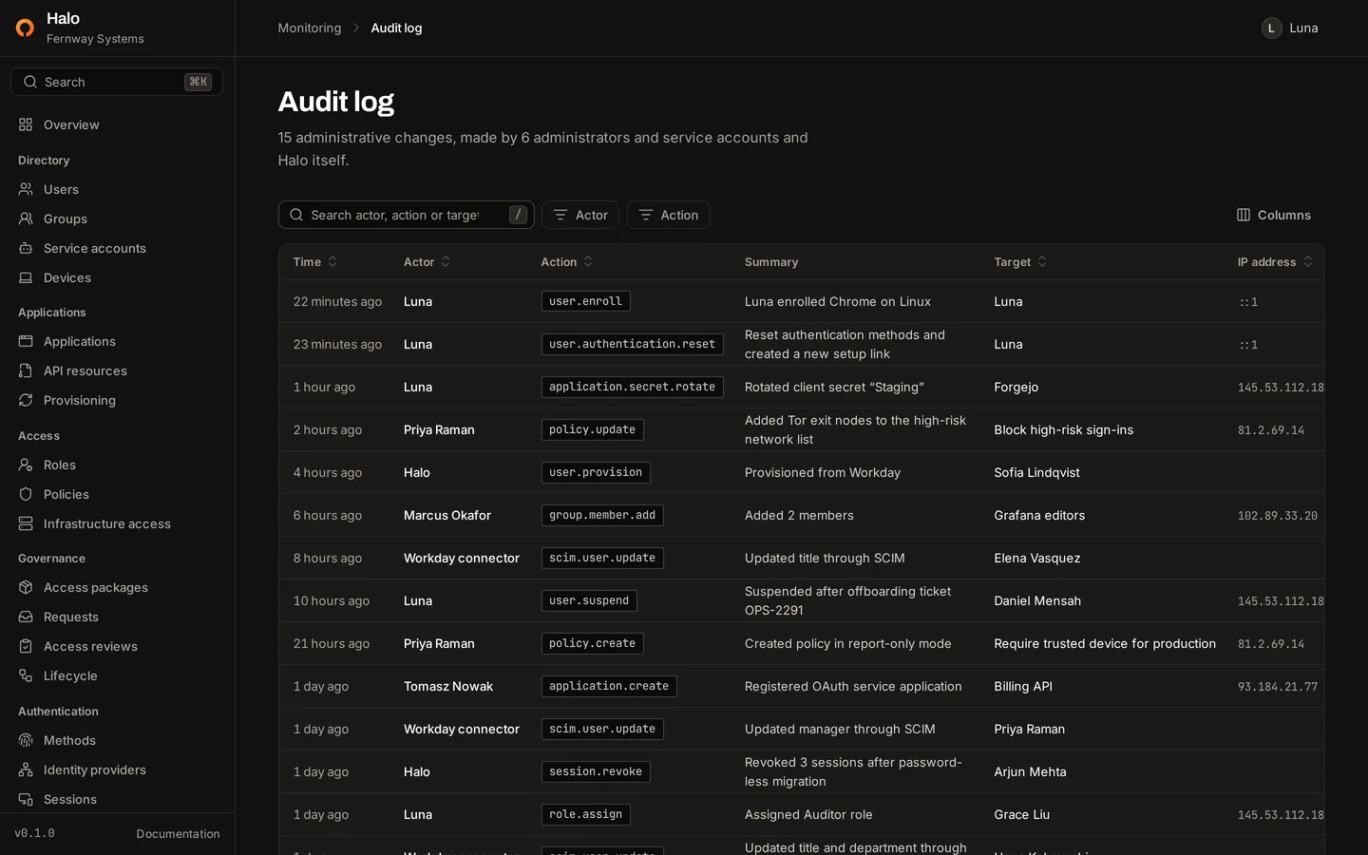Sort the table by Time column

pos(315,262)
